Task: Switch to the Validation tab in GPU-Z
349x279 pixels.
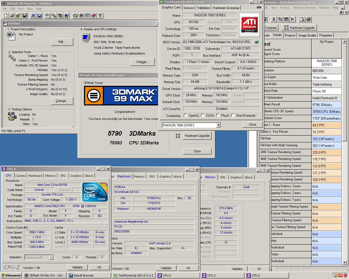Action: [x=203, y=8]
